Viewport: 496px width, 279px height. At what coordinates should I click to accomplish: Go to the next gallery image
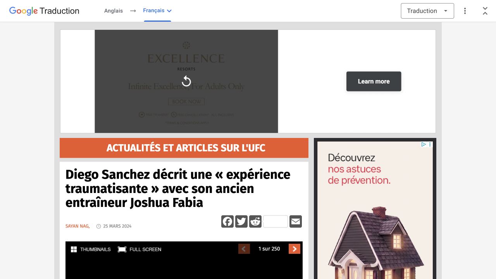[294, 249]
